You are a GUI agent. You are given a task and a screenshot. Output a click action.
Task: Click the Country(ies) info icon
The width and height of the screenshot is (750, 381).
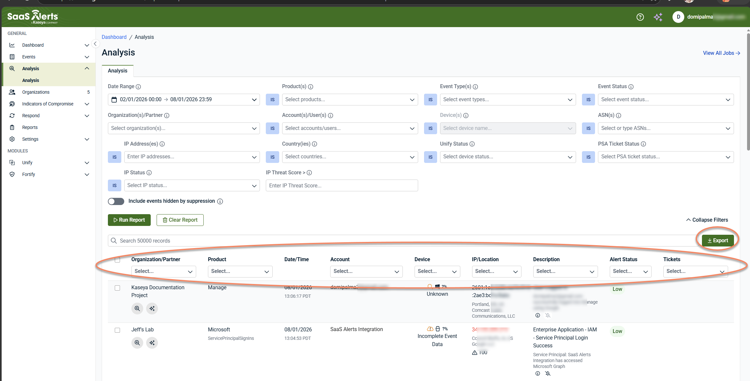coord(315,144)
